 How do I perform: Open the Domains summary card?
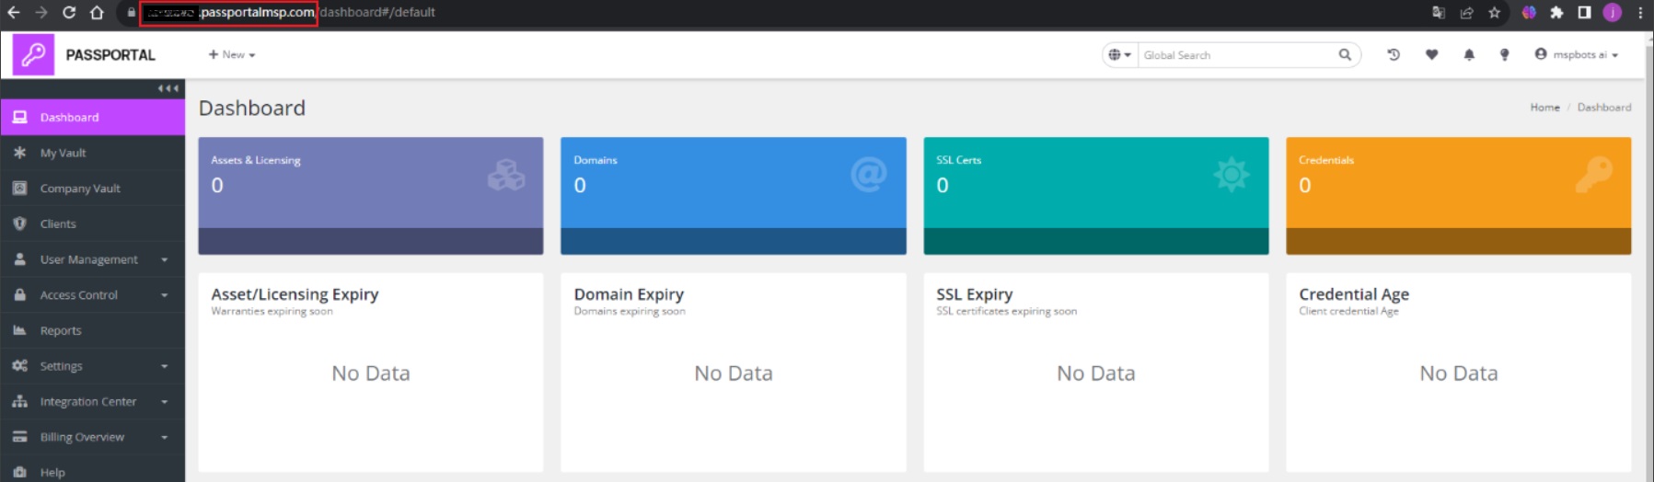pyautogui.click(x=734, y=196)
